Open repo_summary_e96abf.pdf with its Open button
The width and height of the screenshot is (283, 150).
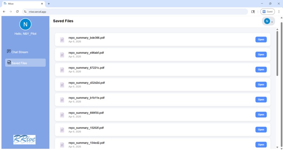point(261,55)
